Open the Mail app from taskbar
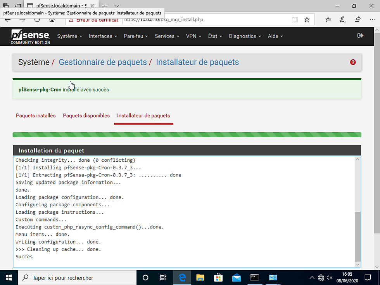Image resolution: width=380 pixels, height=285 pixels. click(237, 278)
